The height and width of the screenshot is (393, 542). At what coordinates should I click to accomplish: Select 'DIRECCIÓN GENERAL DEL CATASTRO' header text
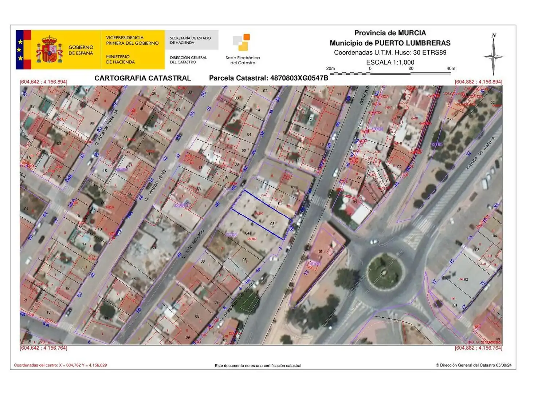pyautogui.click(x=188, y=60)
